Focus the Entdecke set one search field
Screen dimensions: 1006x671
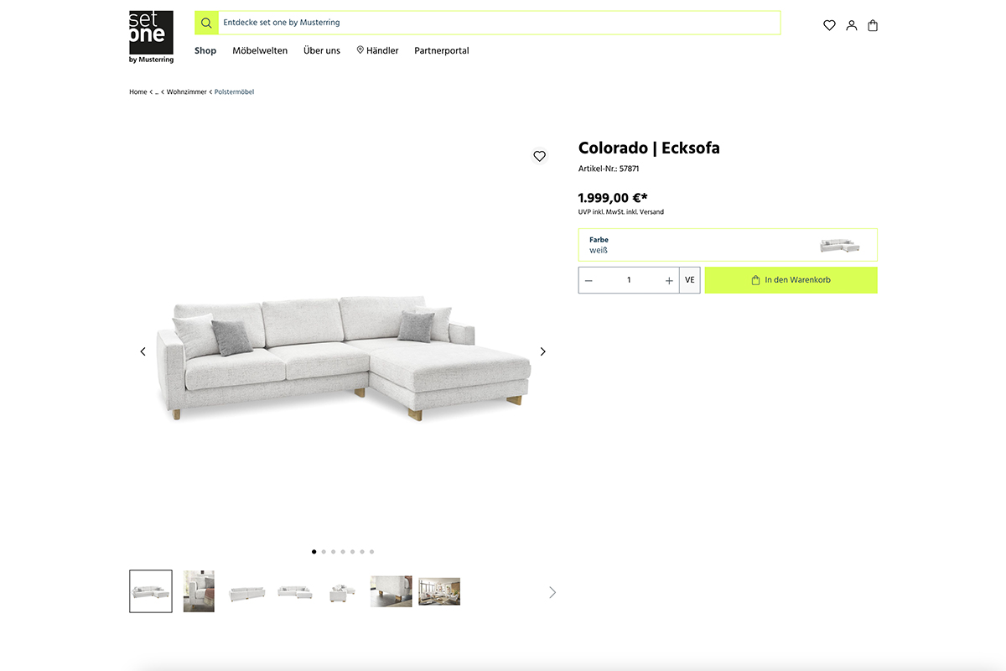(x=500, y=23)
